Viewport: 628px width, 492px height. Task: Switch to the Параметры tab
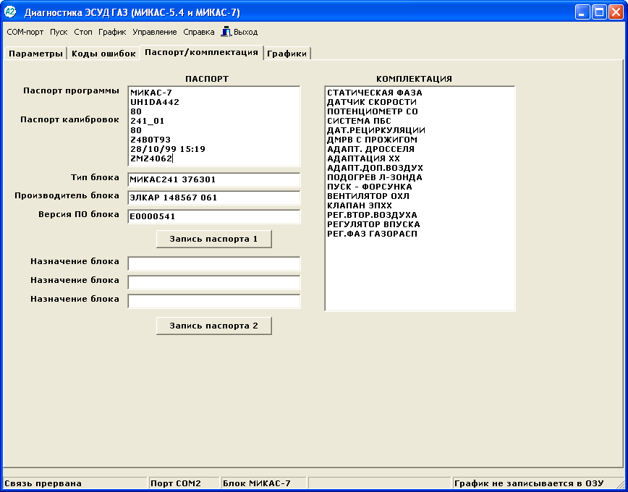[35, 54]
